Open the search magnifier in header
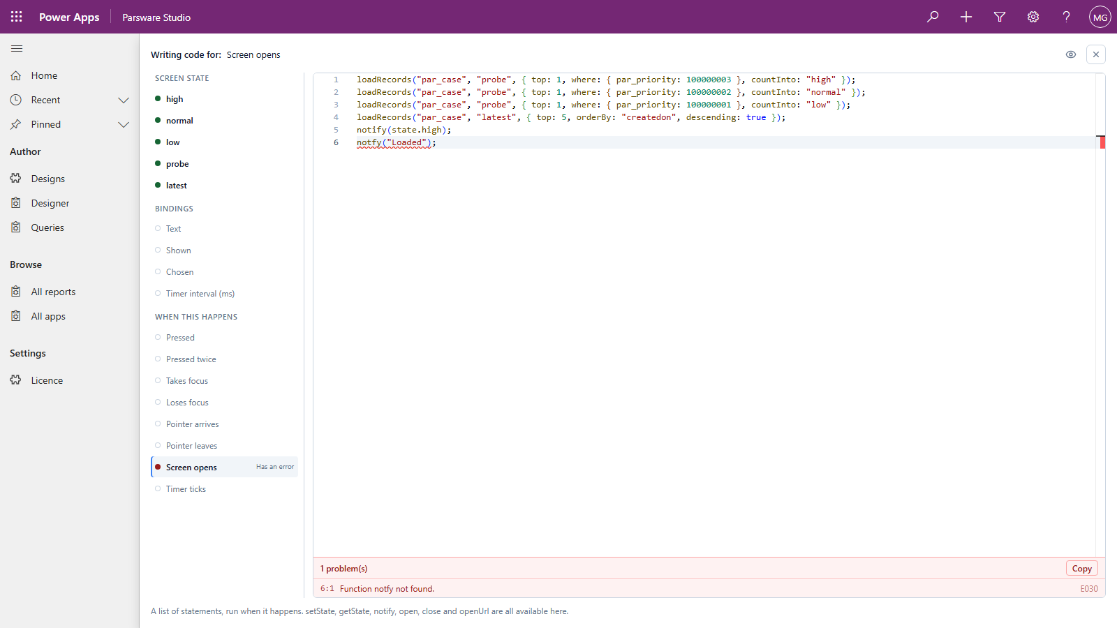Viewport: 1117px width, 628px height. [933, 17]
